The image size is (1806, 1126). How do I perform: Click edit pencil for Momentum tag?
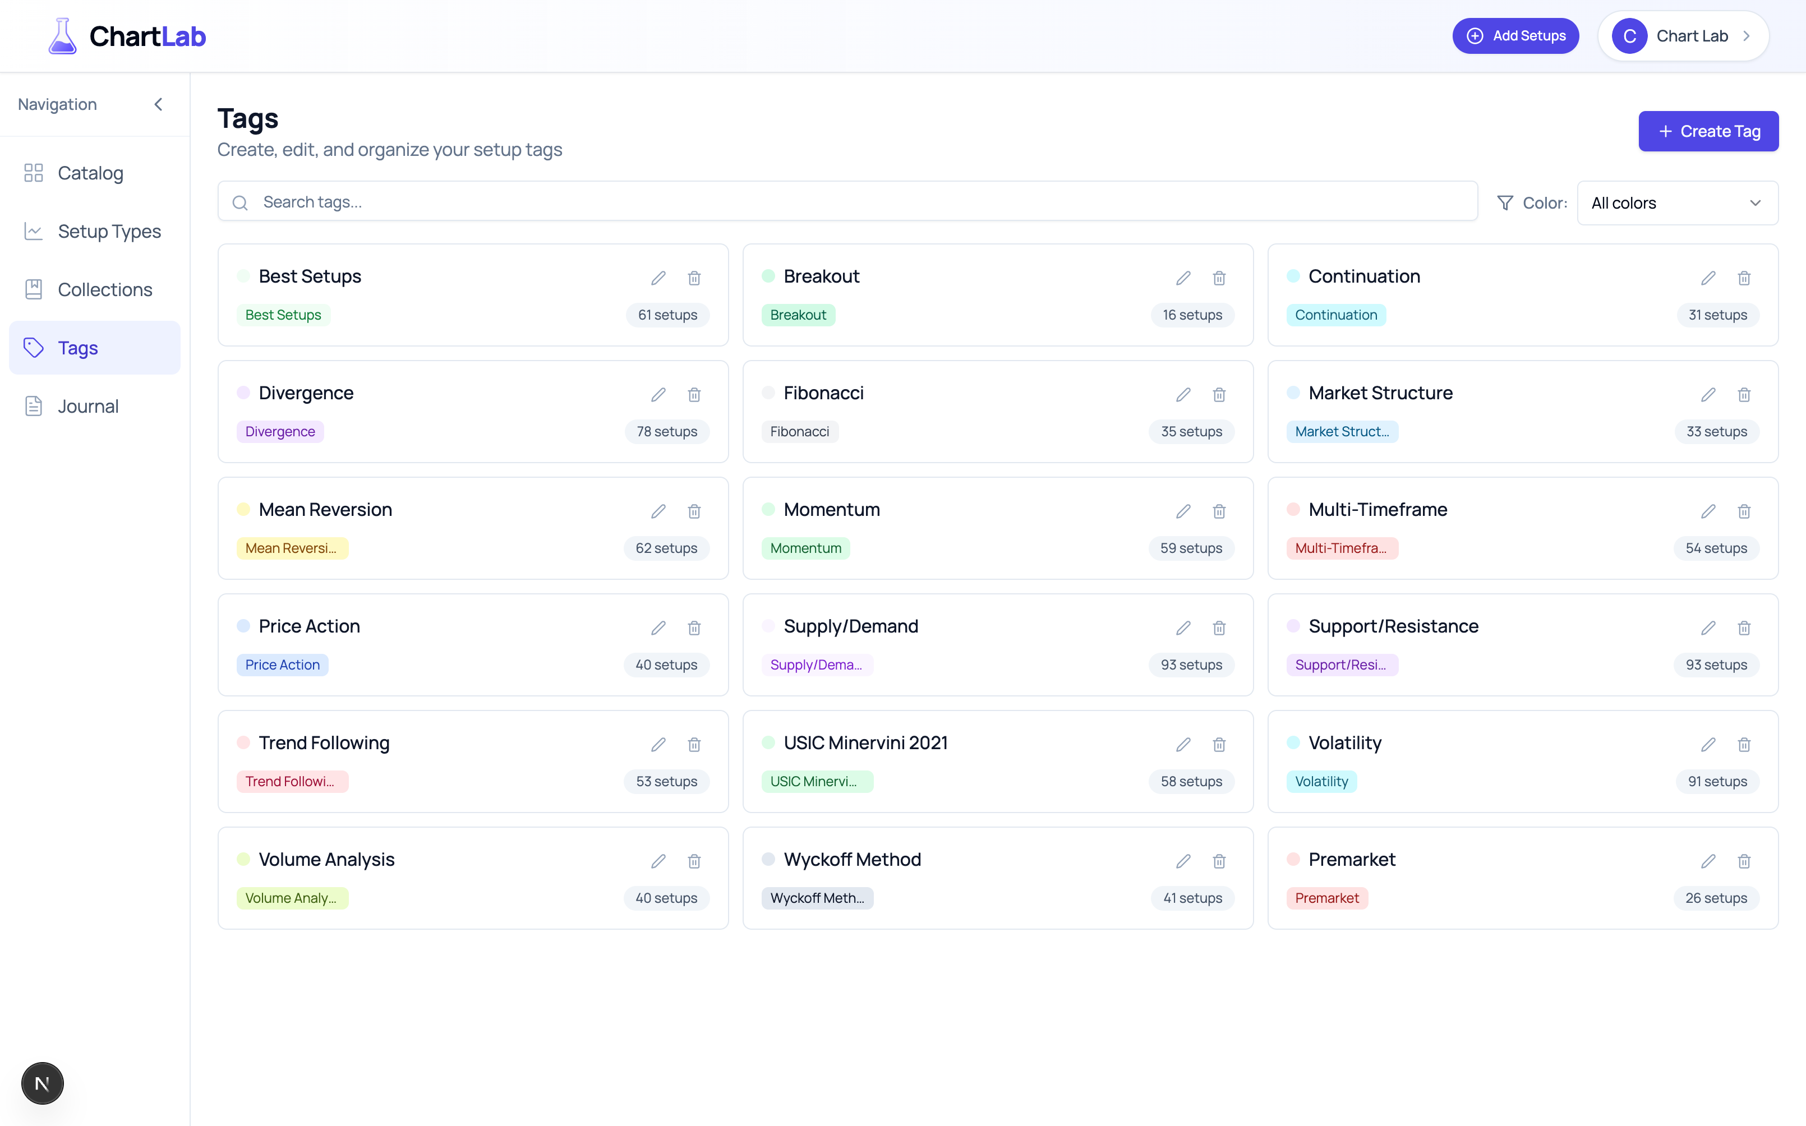(1183, 511)
